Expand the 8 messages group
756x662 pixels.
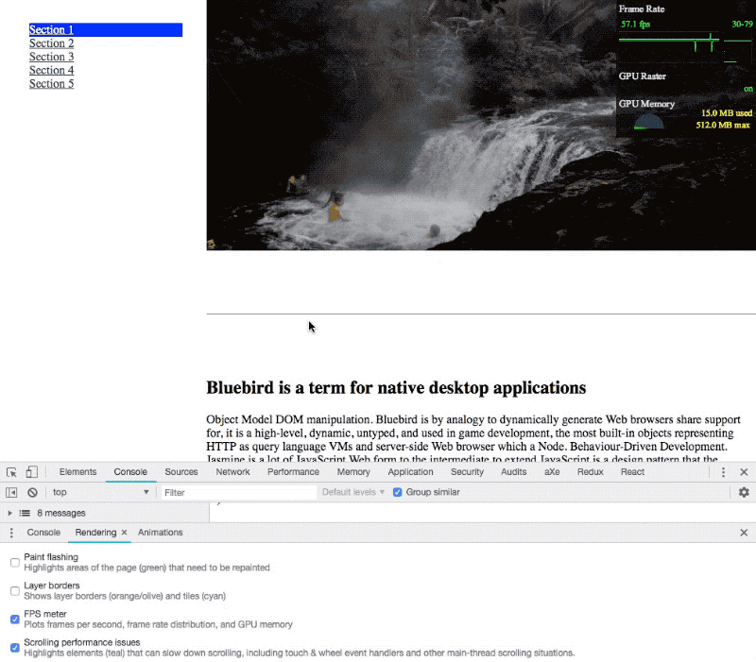tap(10, 513)
